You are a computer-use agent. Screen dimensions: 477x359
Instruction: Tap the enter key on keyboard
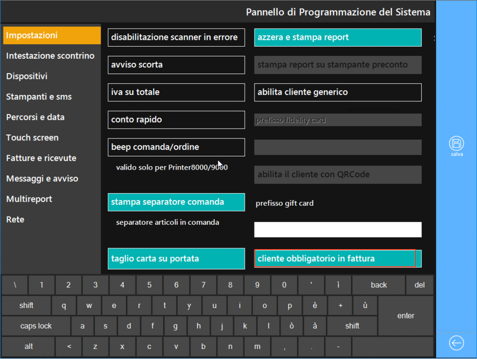pyautogui.click(x=406, y=316)
